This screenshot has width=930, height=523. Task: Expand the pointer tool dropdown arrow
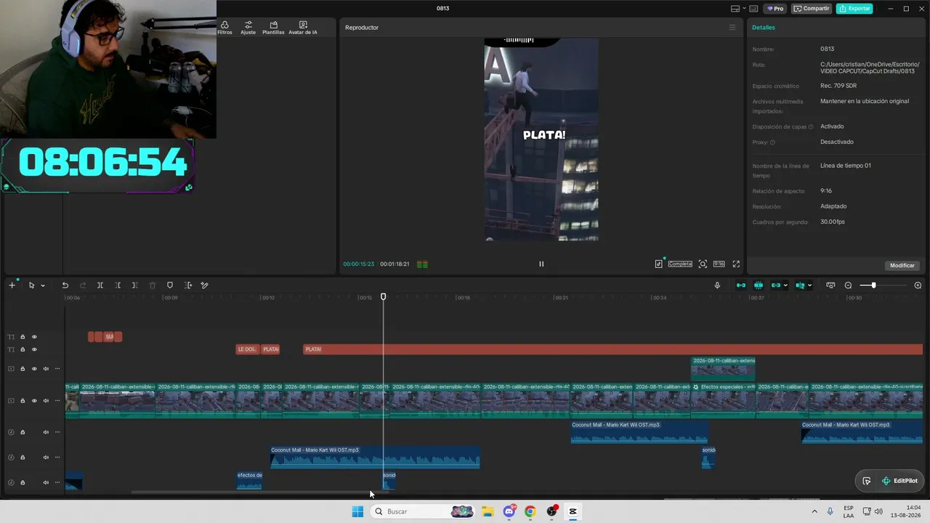coord(43,285)
